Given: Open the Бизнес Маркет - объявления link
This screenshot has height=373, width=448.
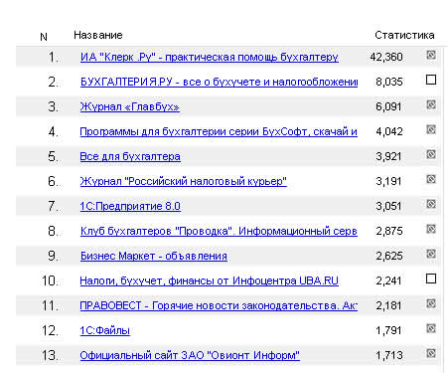Looking at the screenshot, I should point(154,256).
